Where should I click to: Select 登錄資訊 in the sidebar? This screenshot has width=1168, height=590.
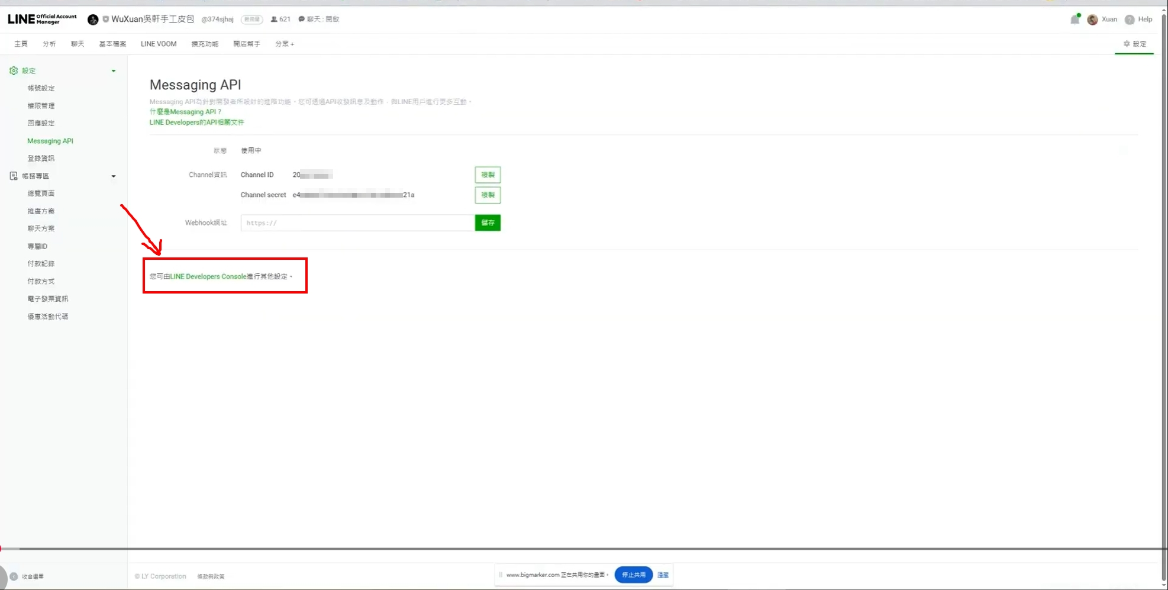click(41, 159)
